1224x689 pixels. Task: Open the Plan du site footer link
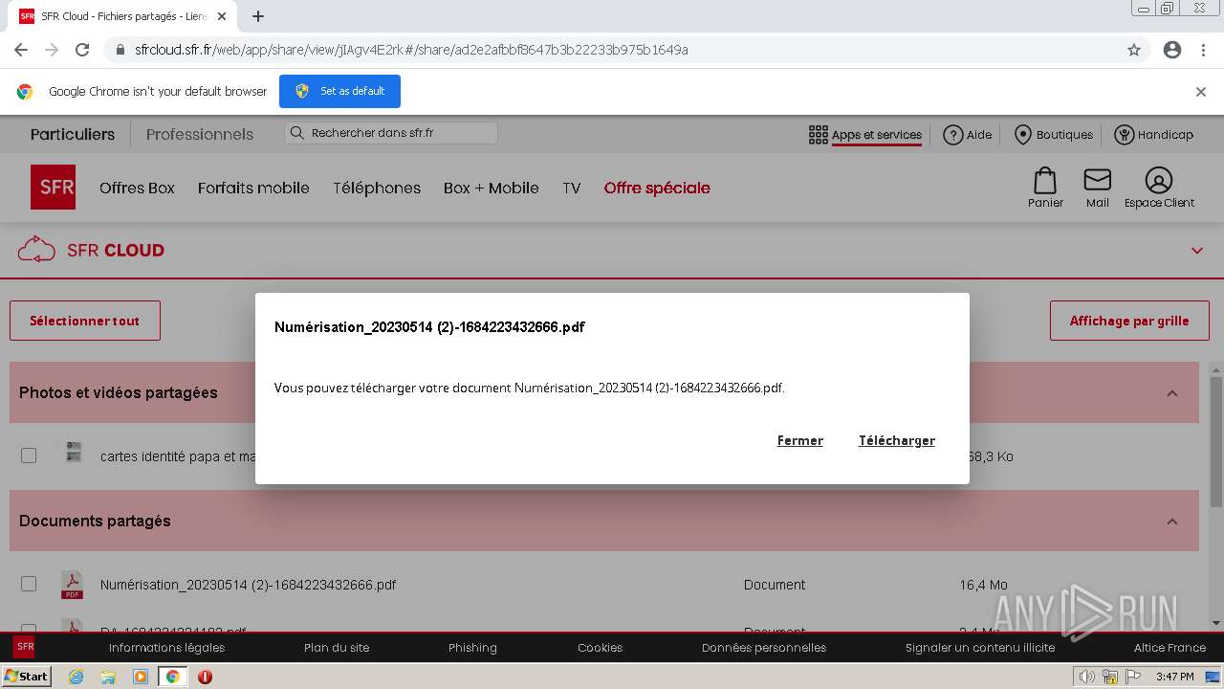point(337,648)
